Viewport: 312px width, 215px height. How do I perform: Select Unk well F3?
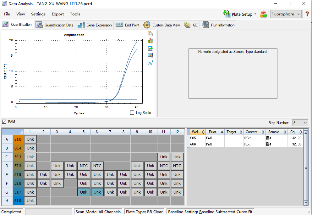click(x=57, y=183)
